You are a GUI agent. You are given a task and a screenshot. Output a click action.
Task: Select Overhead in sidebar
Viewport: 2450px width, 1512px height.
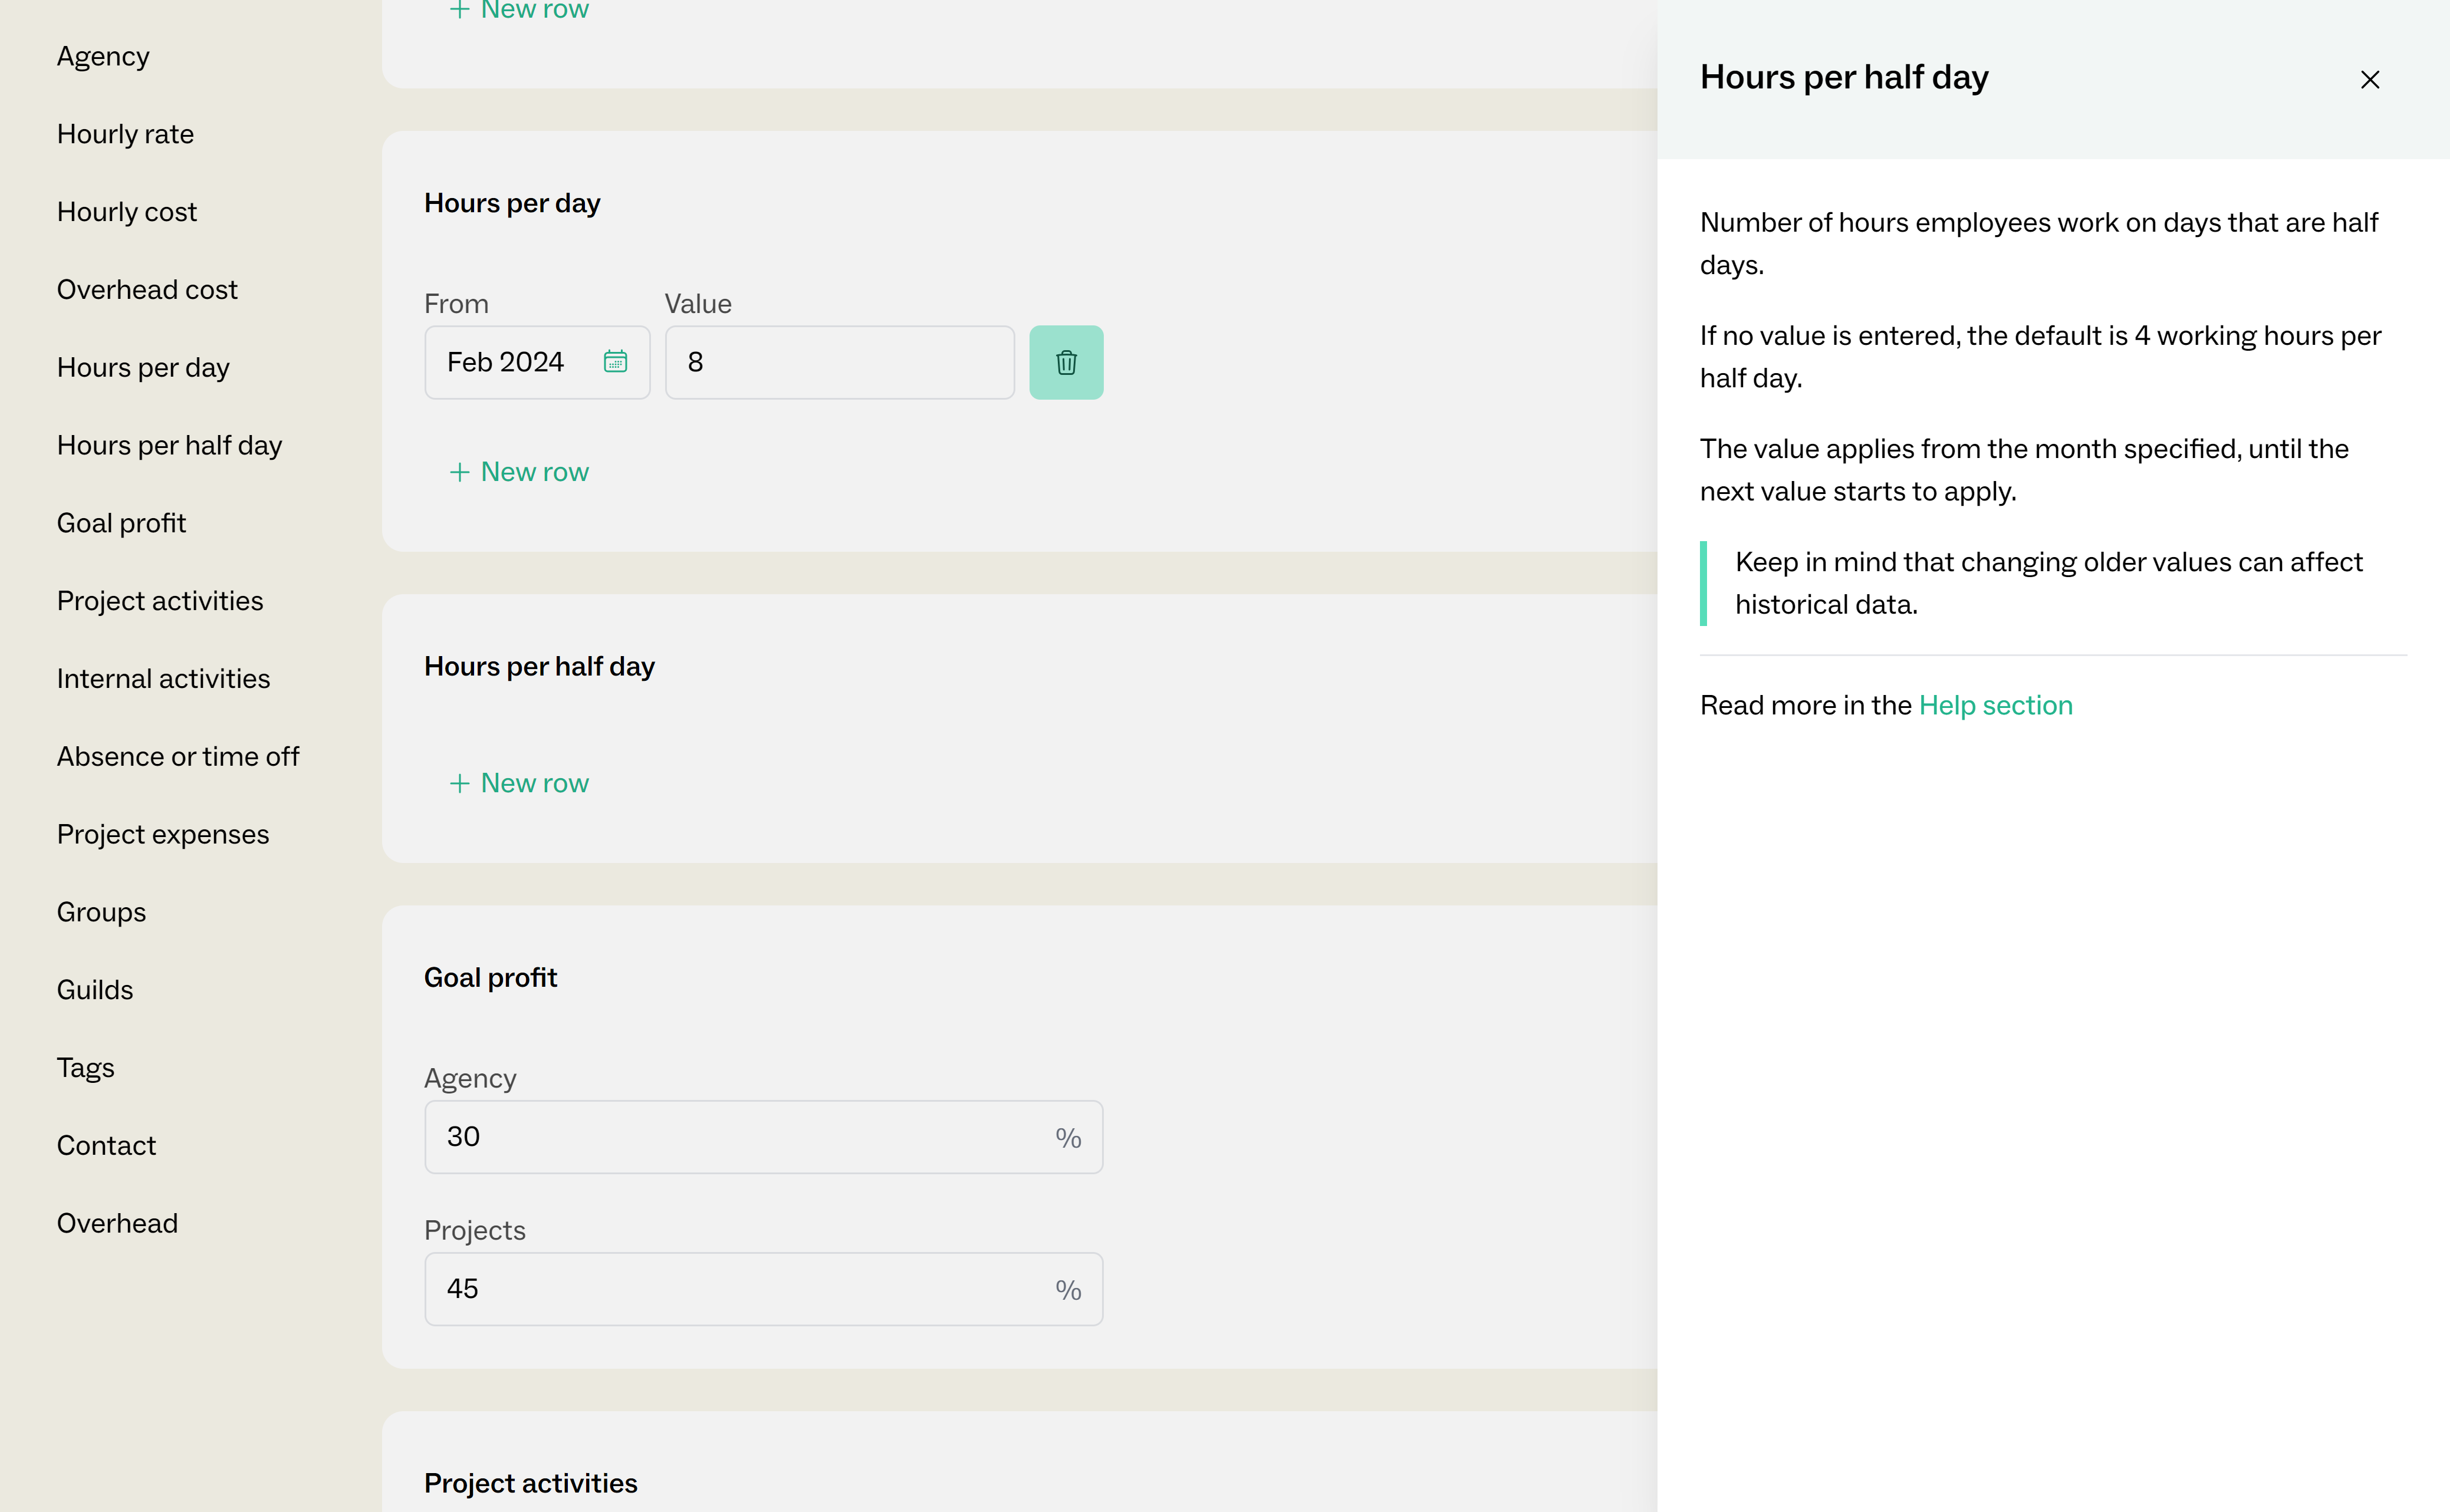(x=117, y=1224)
